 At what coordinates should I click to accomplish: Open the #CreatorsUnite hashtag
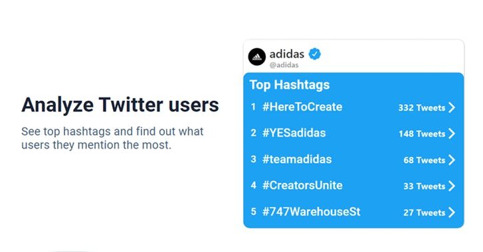pyautogui.click(x=302, y=186)
